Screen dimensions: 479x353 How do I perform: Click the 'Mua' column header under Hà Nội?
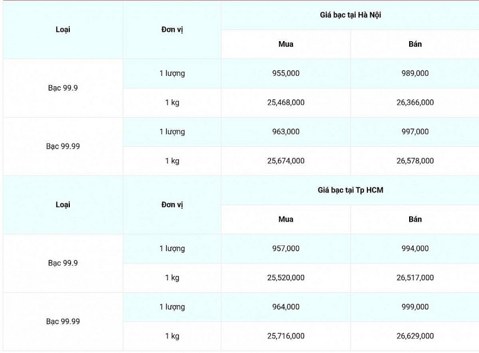tap(286, 44)
